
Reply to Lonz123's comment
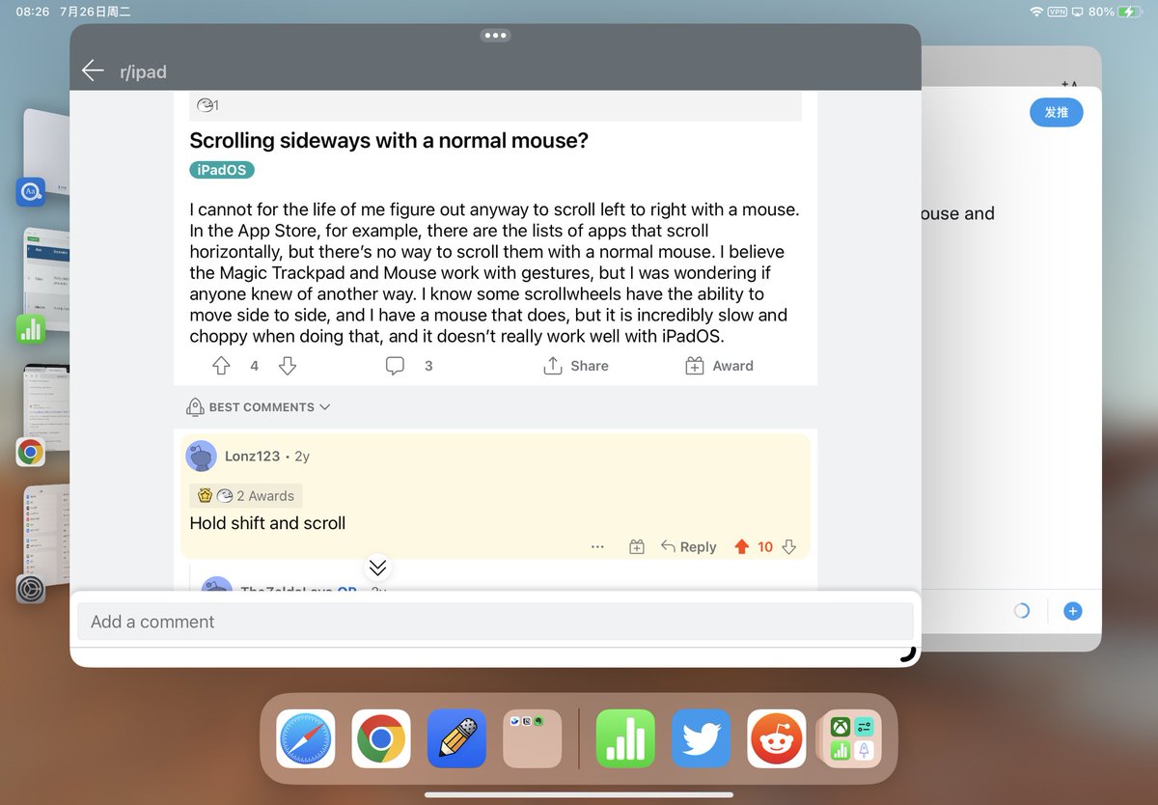tap(689, 547)
